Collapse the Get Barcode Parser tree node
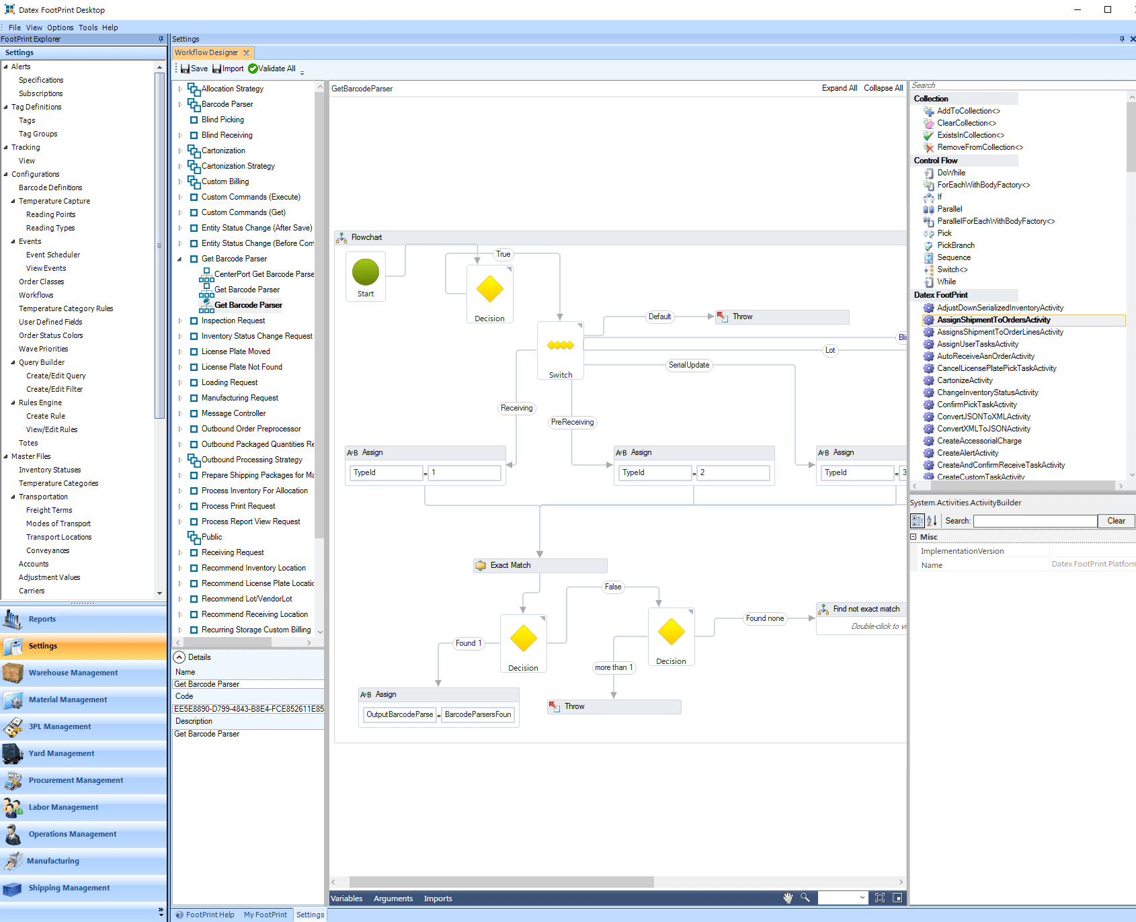 click(180, 259)
